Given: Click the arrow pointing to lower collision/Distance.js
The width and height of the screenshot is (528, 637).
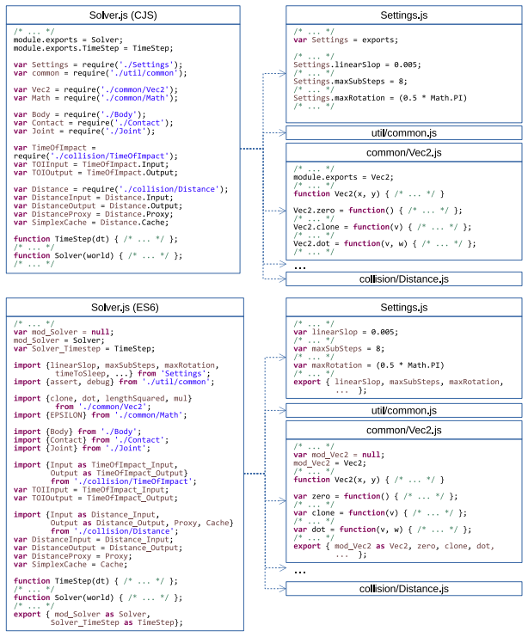Looking at the screenshot, I should point(283,589).
